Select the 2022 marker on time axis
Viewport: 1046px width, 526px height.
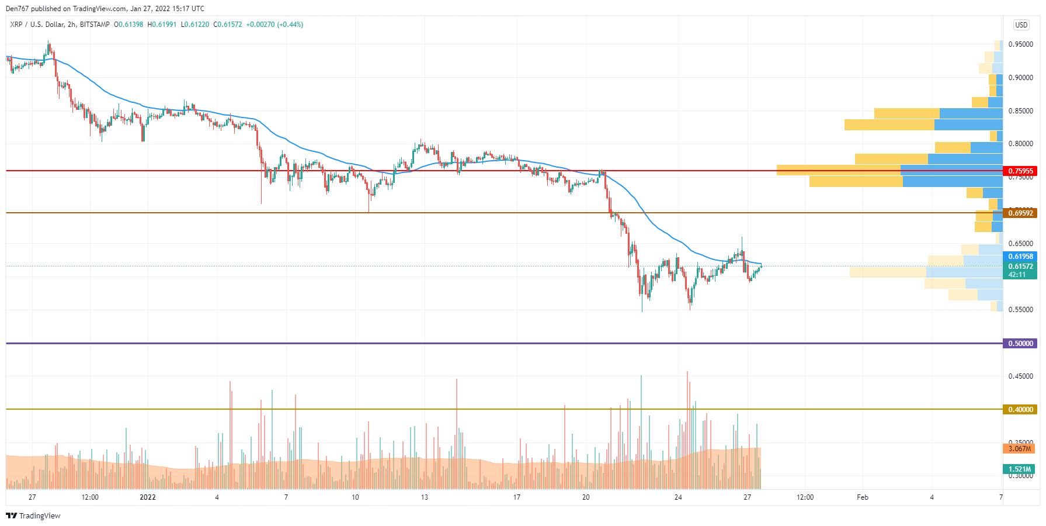point(148,497)
